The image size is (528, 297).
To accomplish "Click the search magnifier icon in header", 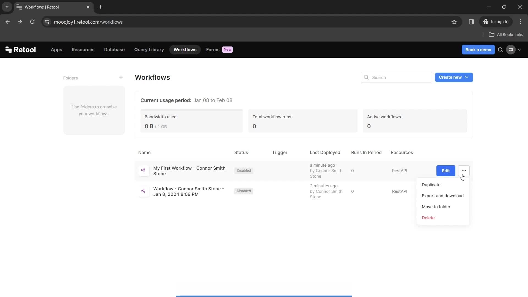I will [501, 50].
